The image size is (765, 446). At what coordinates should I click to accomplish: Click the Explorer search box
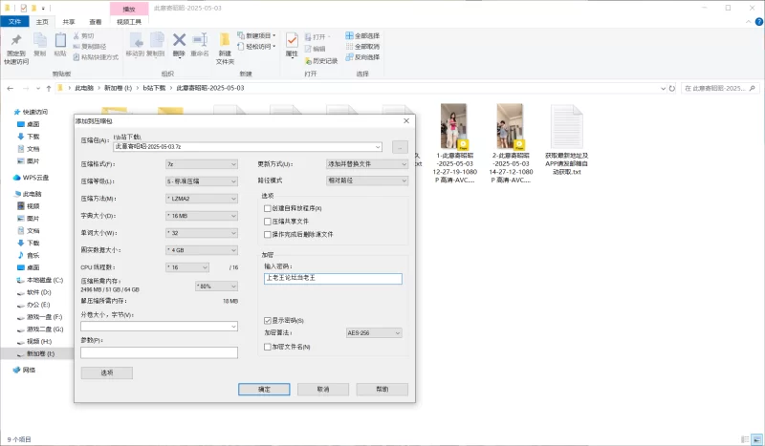721,88
